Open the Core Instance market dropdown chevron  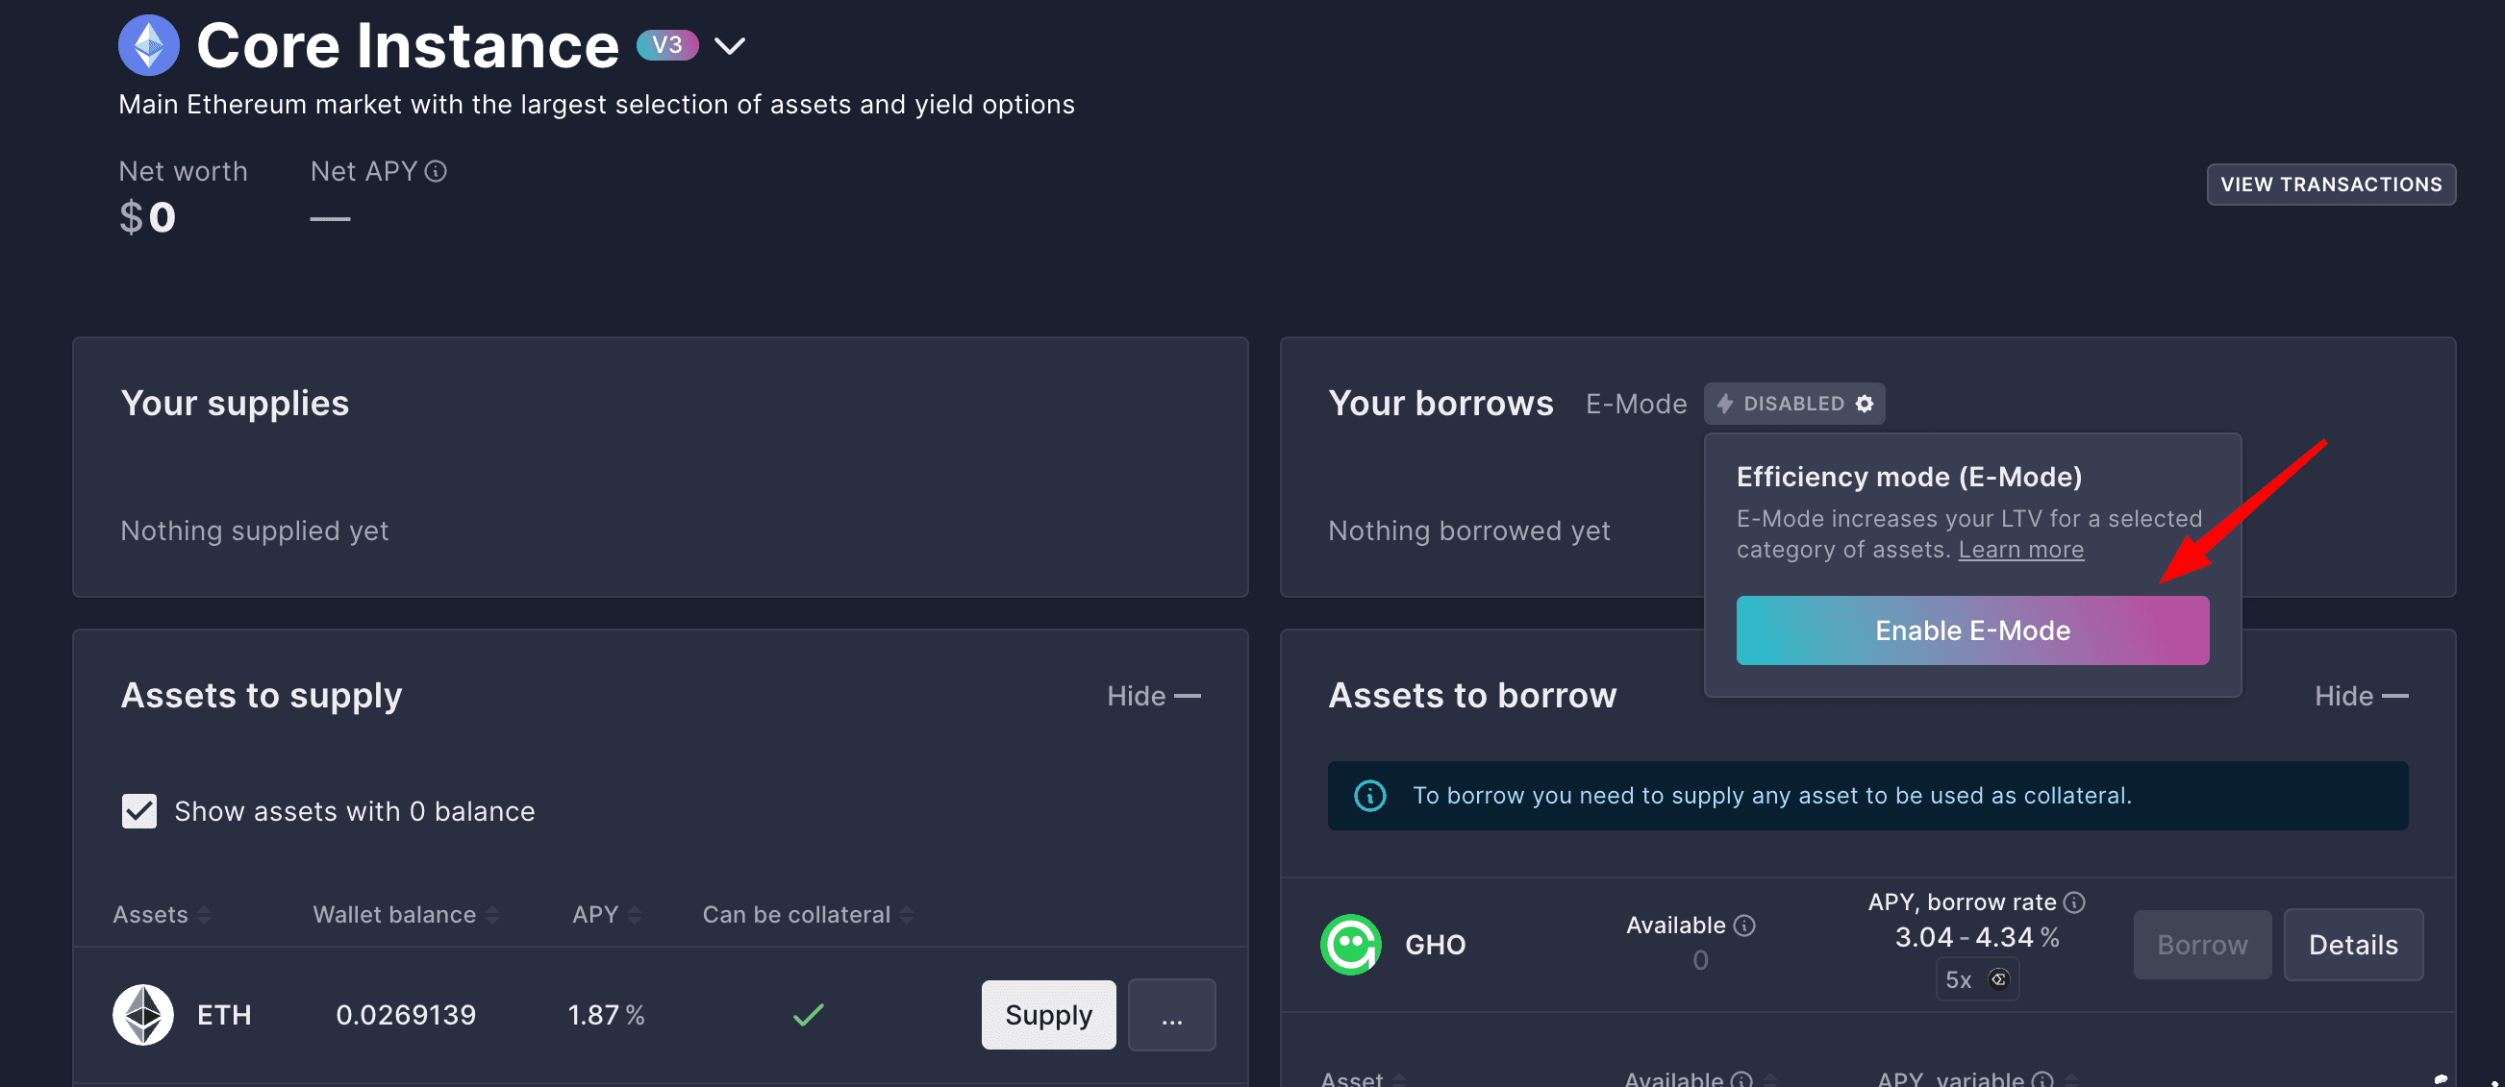click(729, 46)
